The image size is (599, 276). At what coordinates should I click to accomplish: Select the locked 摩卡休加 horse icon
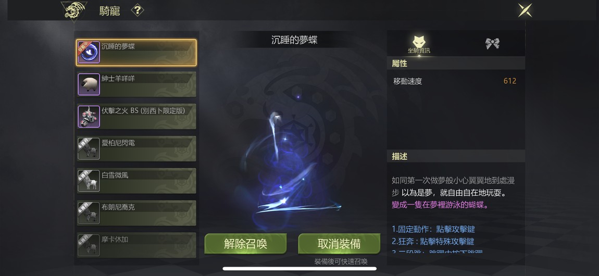[89, 245]
